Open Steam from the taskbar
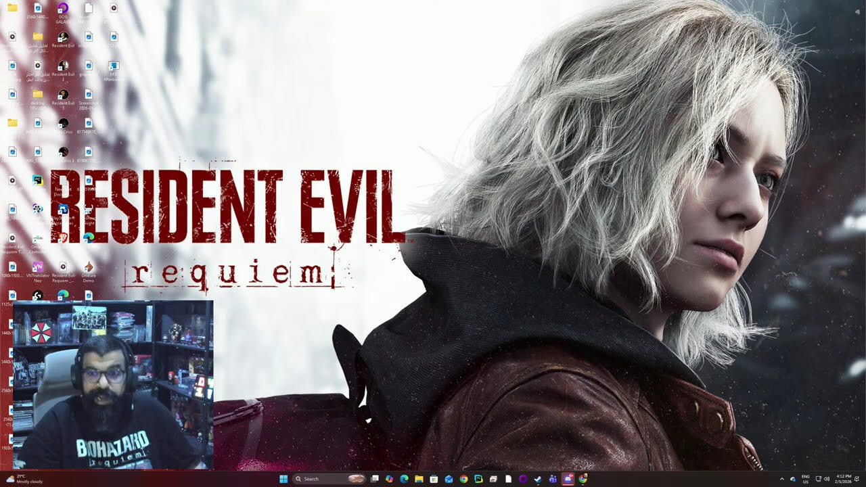Viewport: 866px width, 487px height. click(538, 479)
